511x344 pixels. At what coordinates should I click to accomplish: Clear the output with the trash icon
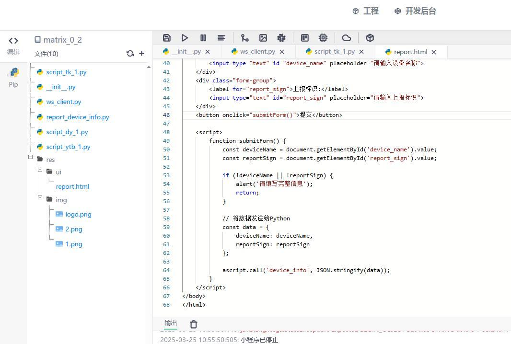194,324
